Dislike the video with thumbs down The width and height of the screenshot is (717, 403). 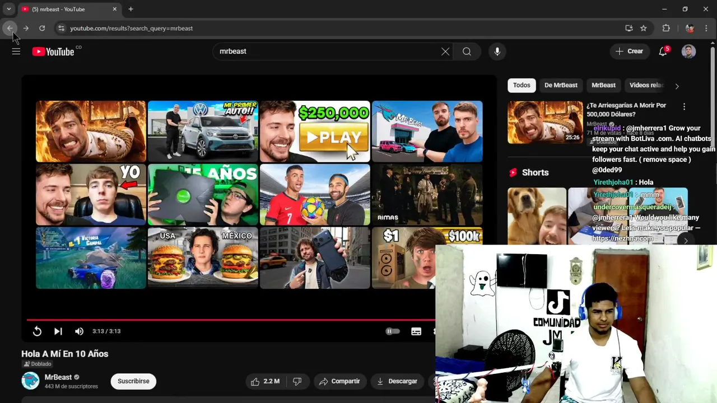[297, 381]
